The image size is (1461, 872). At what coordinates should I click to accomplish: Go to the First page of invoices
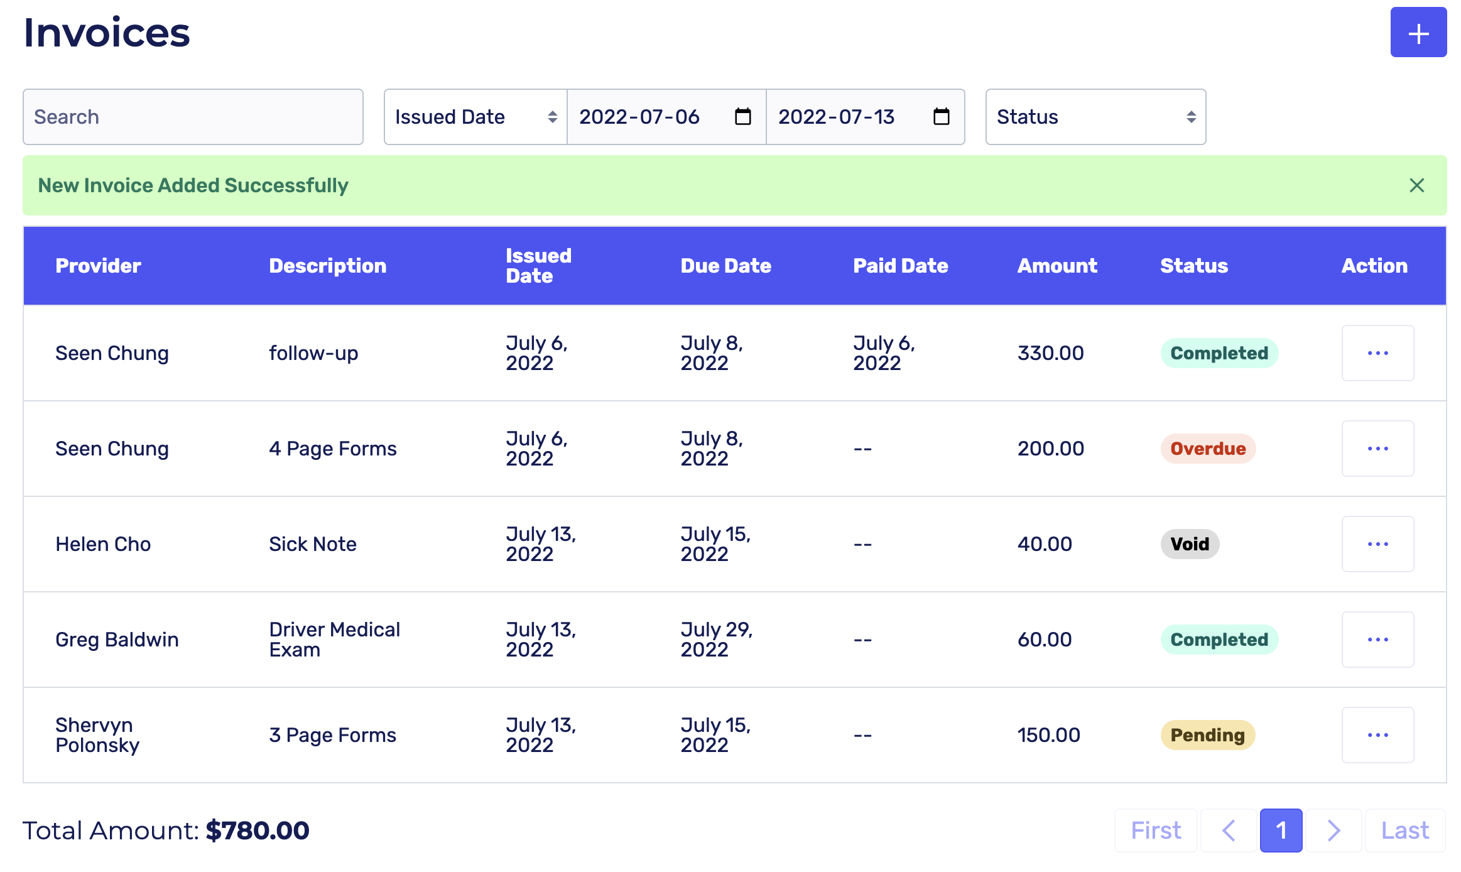1156,830
